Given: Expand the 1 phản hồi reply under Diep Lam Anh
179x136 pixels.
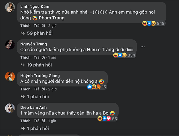Looking at the screenshot, I should 35,128.
